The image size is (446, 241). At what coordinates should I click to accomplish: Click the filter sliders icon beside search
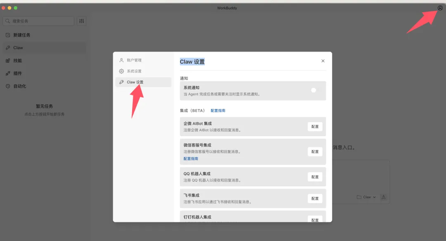pyautogui.click(x=82, y=21)
